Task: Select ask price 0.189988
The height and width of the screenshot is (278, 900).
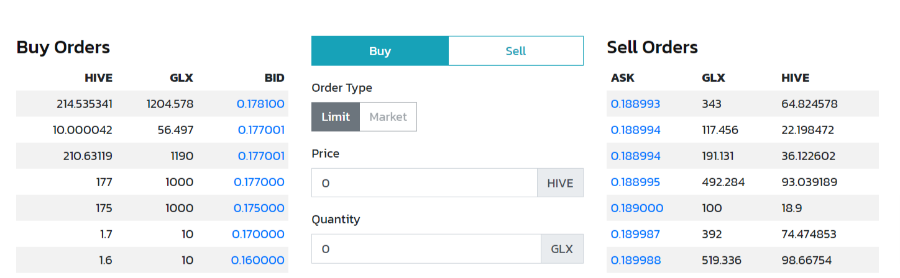Action: (636, 260)
